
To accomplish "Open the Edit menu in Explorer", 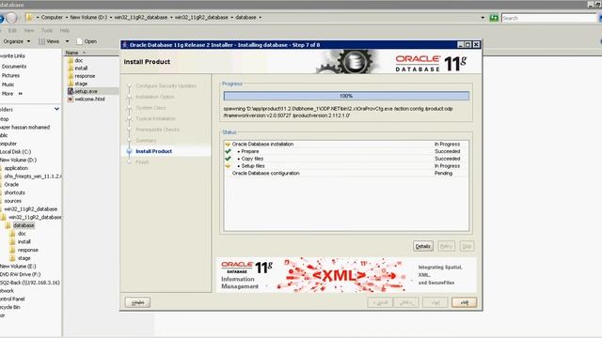I will coord(12,30).
